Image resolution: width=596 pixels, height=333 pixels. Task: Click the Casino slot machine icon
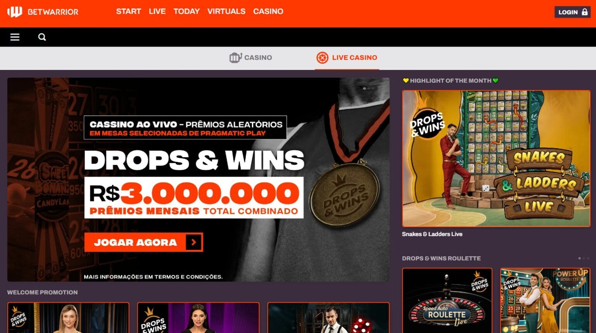point(236,58)
